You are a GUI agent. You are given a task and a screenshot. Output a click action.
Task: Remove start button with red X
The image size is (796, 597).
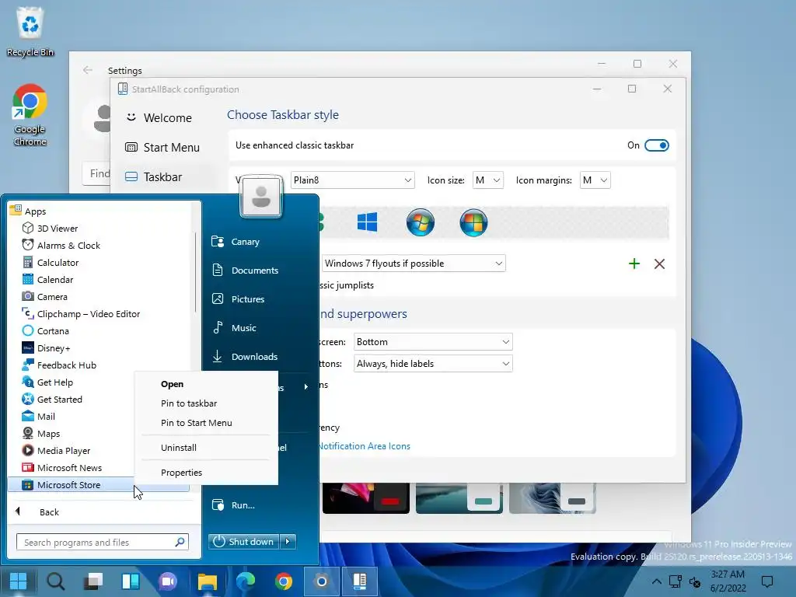click(x=659, y=264)
